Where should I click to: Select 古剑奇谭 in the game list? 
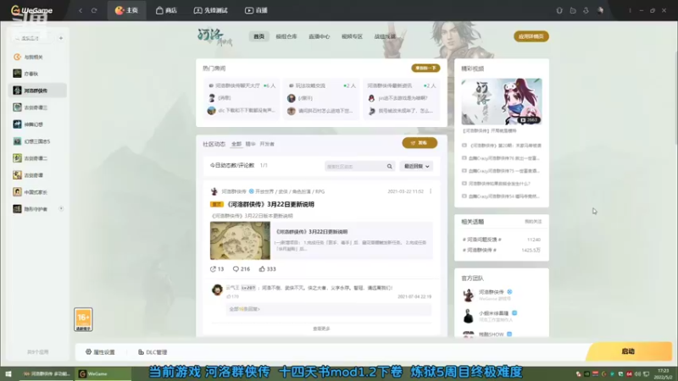pyautogui.click(x=37, y=175)
